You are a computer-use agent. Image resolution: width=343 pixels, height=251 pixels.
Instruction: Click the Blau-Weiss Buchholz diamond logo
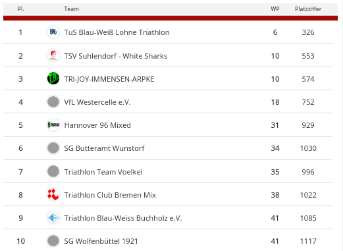(x=53, y=217)
